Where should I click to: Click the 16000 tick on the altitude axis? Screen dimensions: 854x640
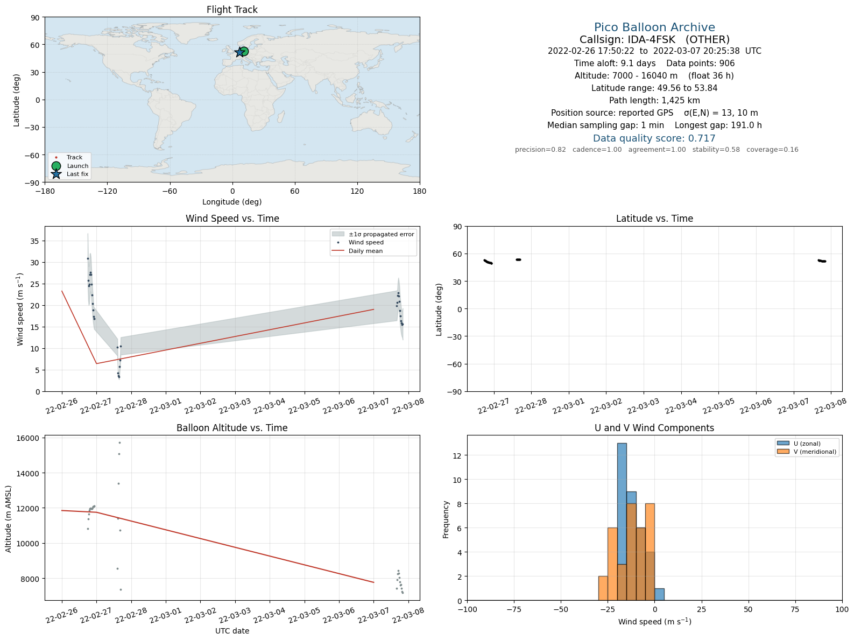click(29, 438)
